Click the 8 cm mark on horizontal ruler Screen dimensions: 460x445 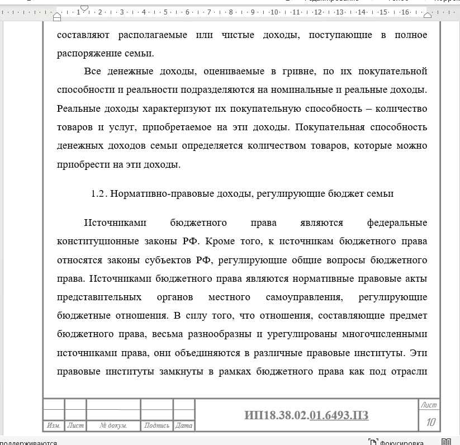[x=231, y=12]
